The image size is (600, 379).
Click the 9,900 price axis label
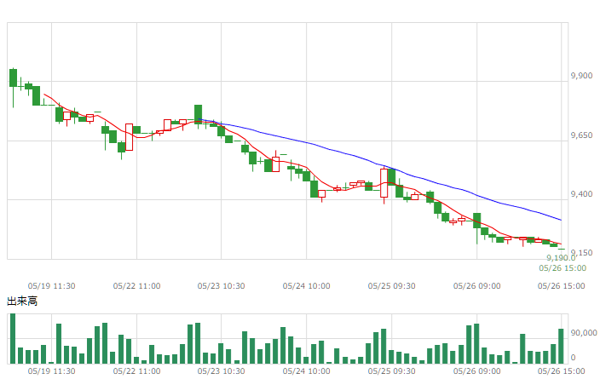pyautogui.click(x=581, y=76)
